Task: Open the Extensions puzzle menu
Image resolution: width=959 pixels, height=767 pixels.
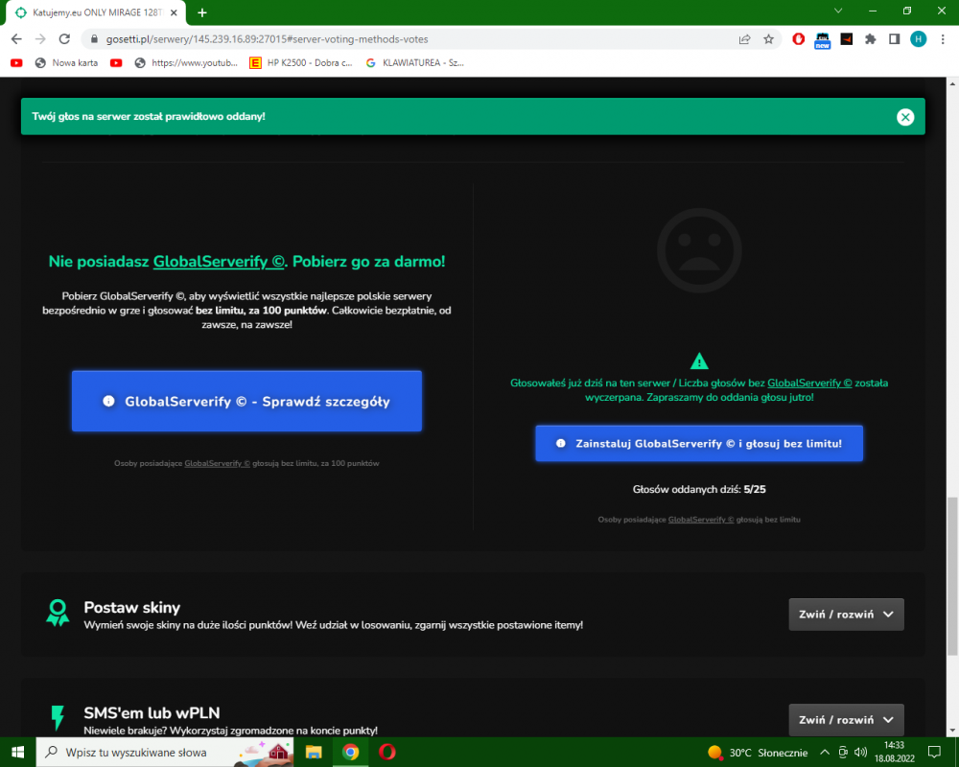Action: click(x=871, y=39)
